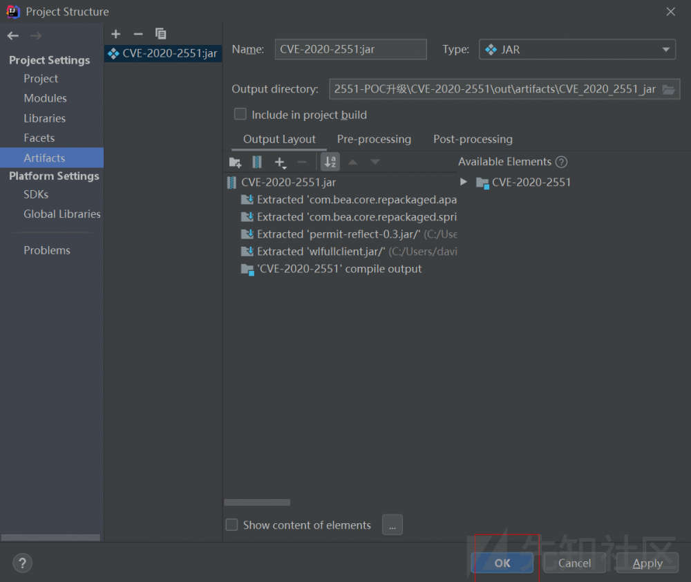Screen dimensions: 691x582
Task: Click the Apply button
Action: coord(647,563)
